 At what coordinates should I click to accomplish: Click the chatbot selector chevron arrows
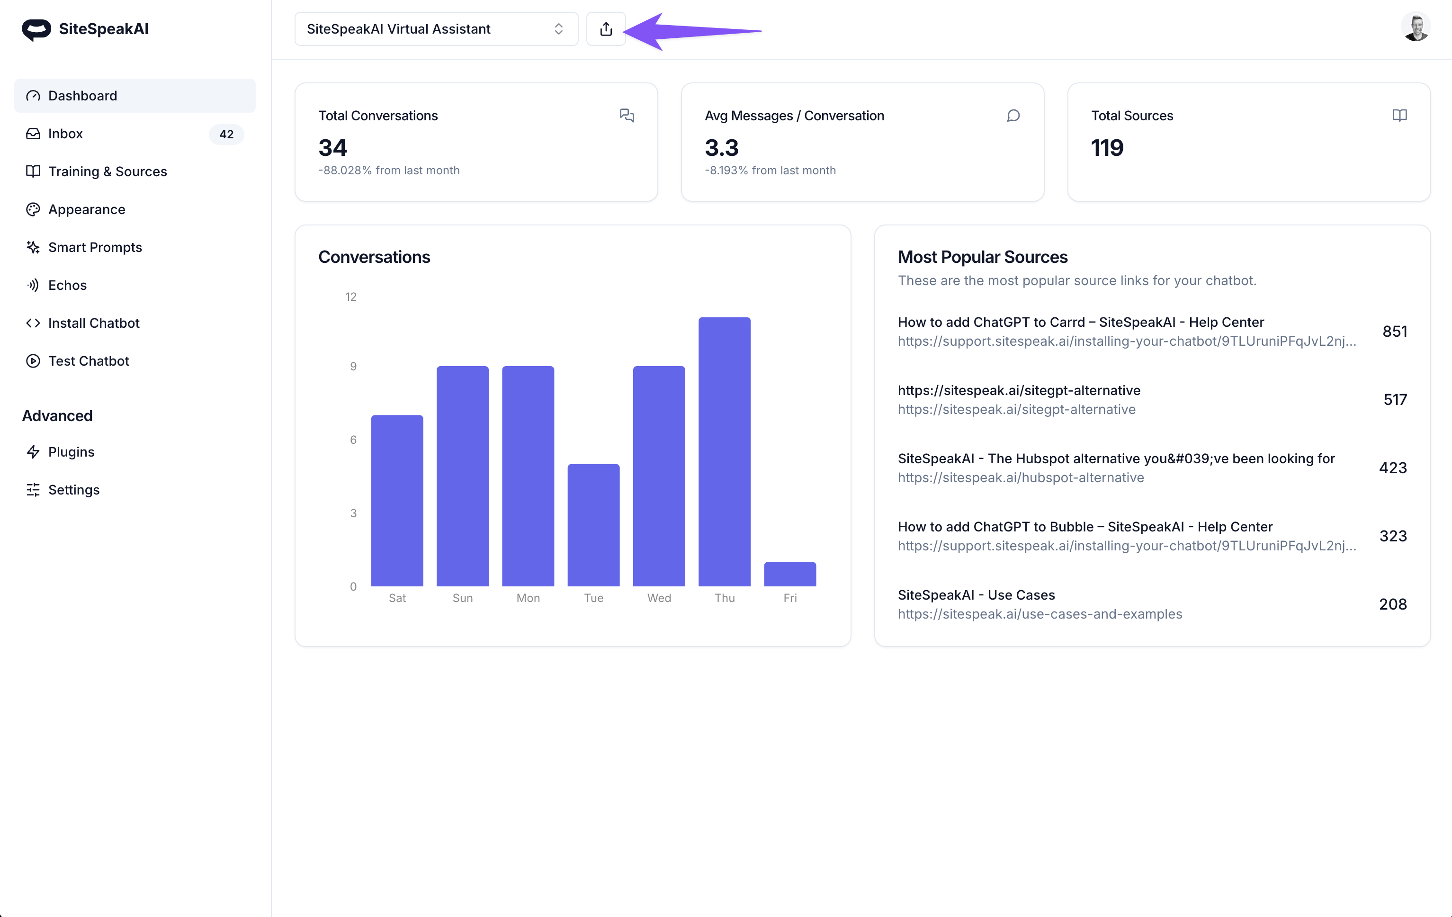[558, 29]
